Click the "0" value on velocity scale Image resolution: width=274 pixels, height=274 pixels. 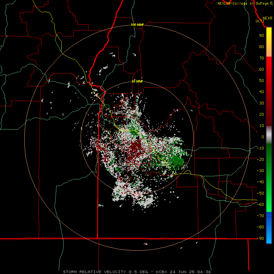[263, 137]
